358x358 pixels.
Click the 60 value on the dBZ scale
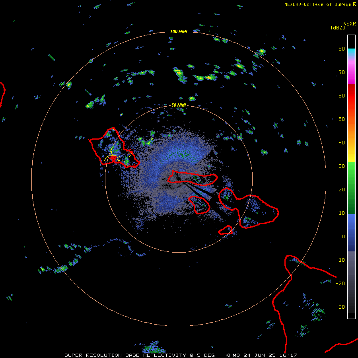(342, 95)
